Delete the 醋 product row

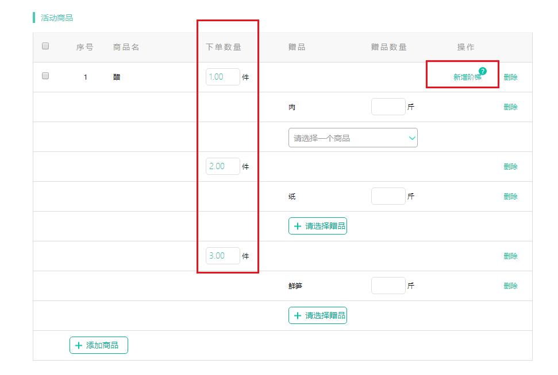pos(510,77)
